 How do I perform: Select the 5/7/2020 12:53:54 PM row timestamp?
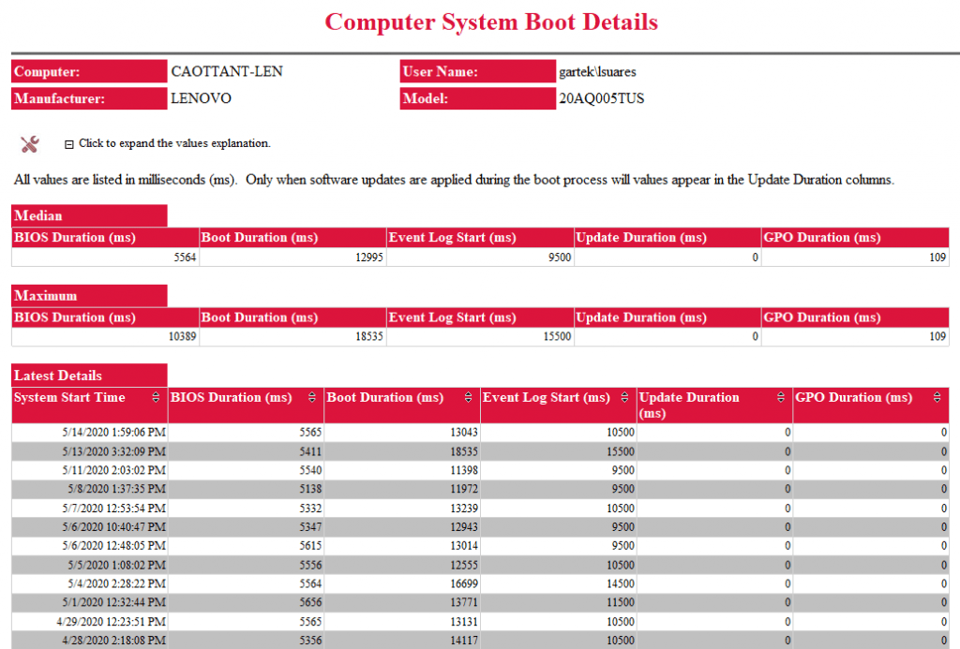coord(113,509)
